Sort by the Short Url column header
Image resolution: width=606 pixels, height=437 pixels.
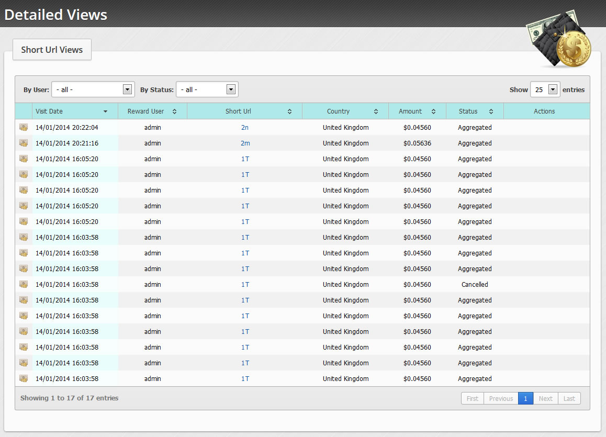[x=244, y=111]
